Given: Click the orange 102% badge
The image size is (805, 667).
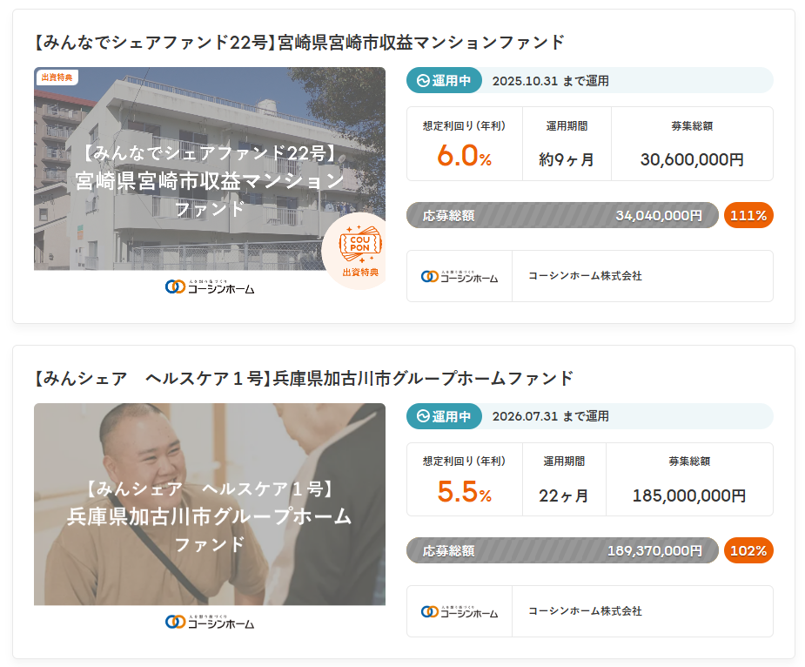Looking at the screenshot, I should click(748, 551).
